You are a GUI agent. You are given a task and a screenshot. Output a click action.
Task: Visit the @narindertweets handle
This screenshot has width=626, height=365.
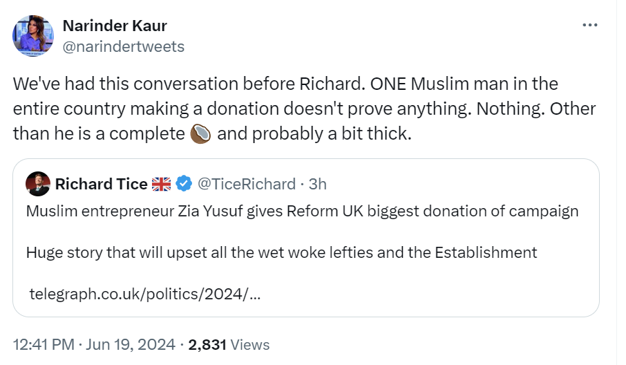[x=124, y=46]
